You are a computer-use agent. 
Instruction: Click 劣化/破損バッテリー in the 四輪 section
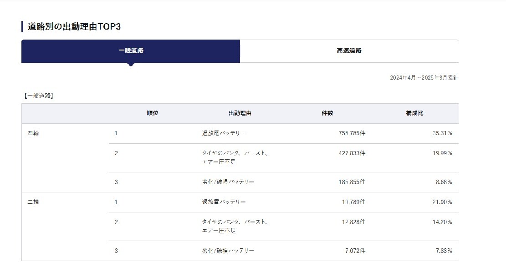(228, 182)
